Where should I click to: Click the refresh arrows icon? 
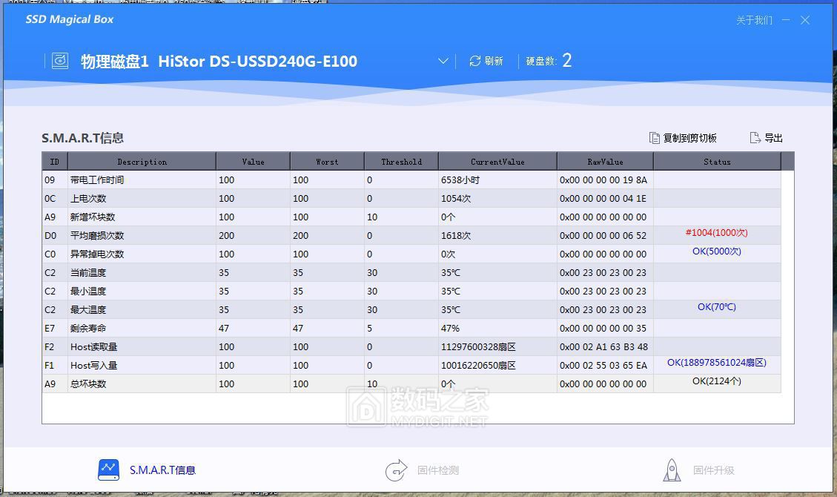click(x=474, y=61)
